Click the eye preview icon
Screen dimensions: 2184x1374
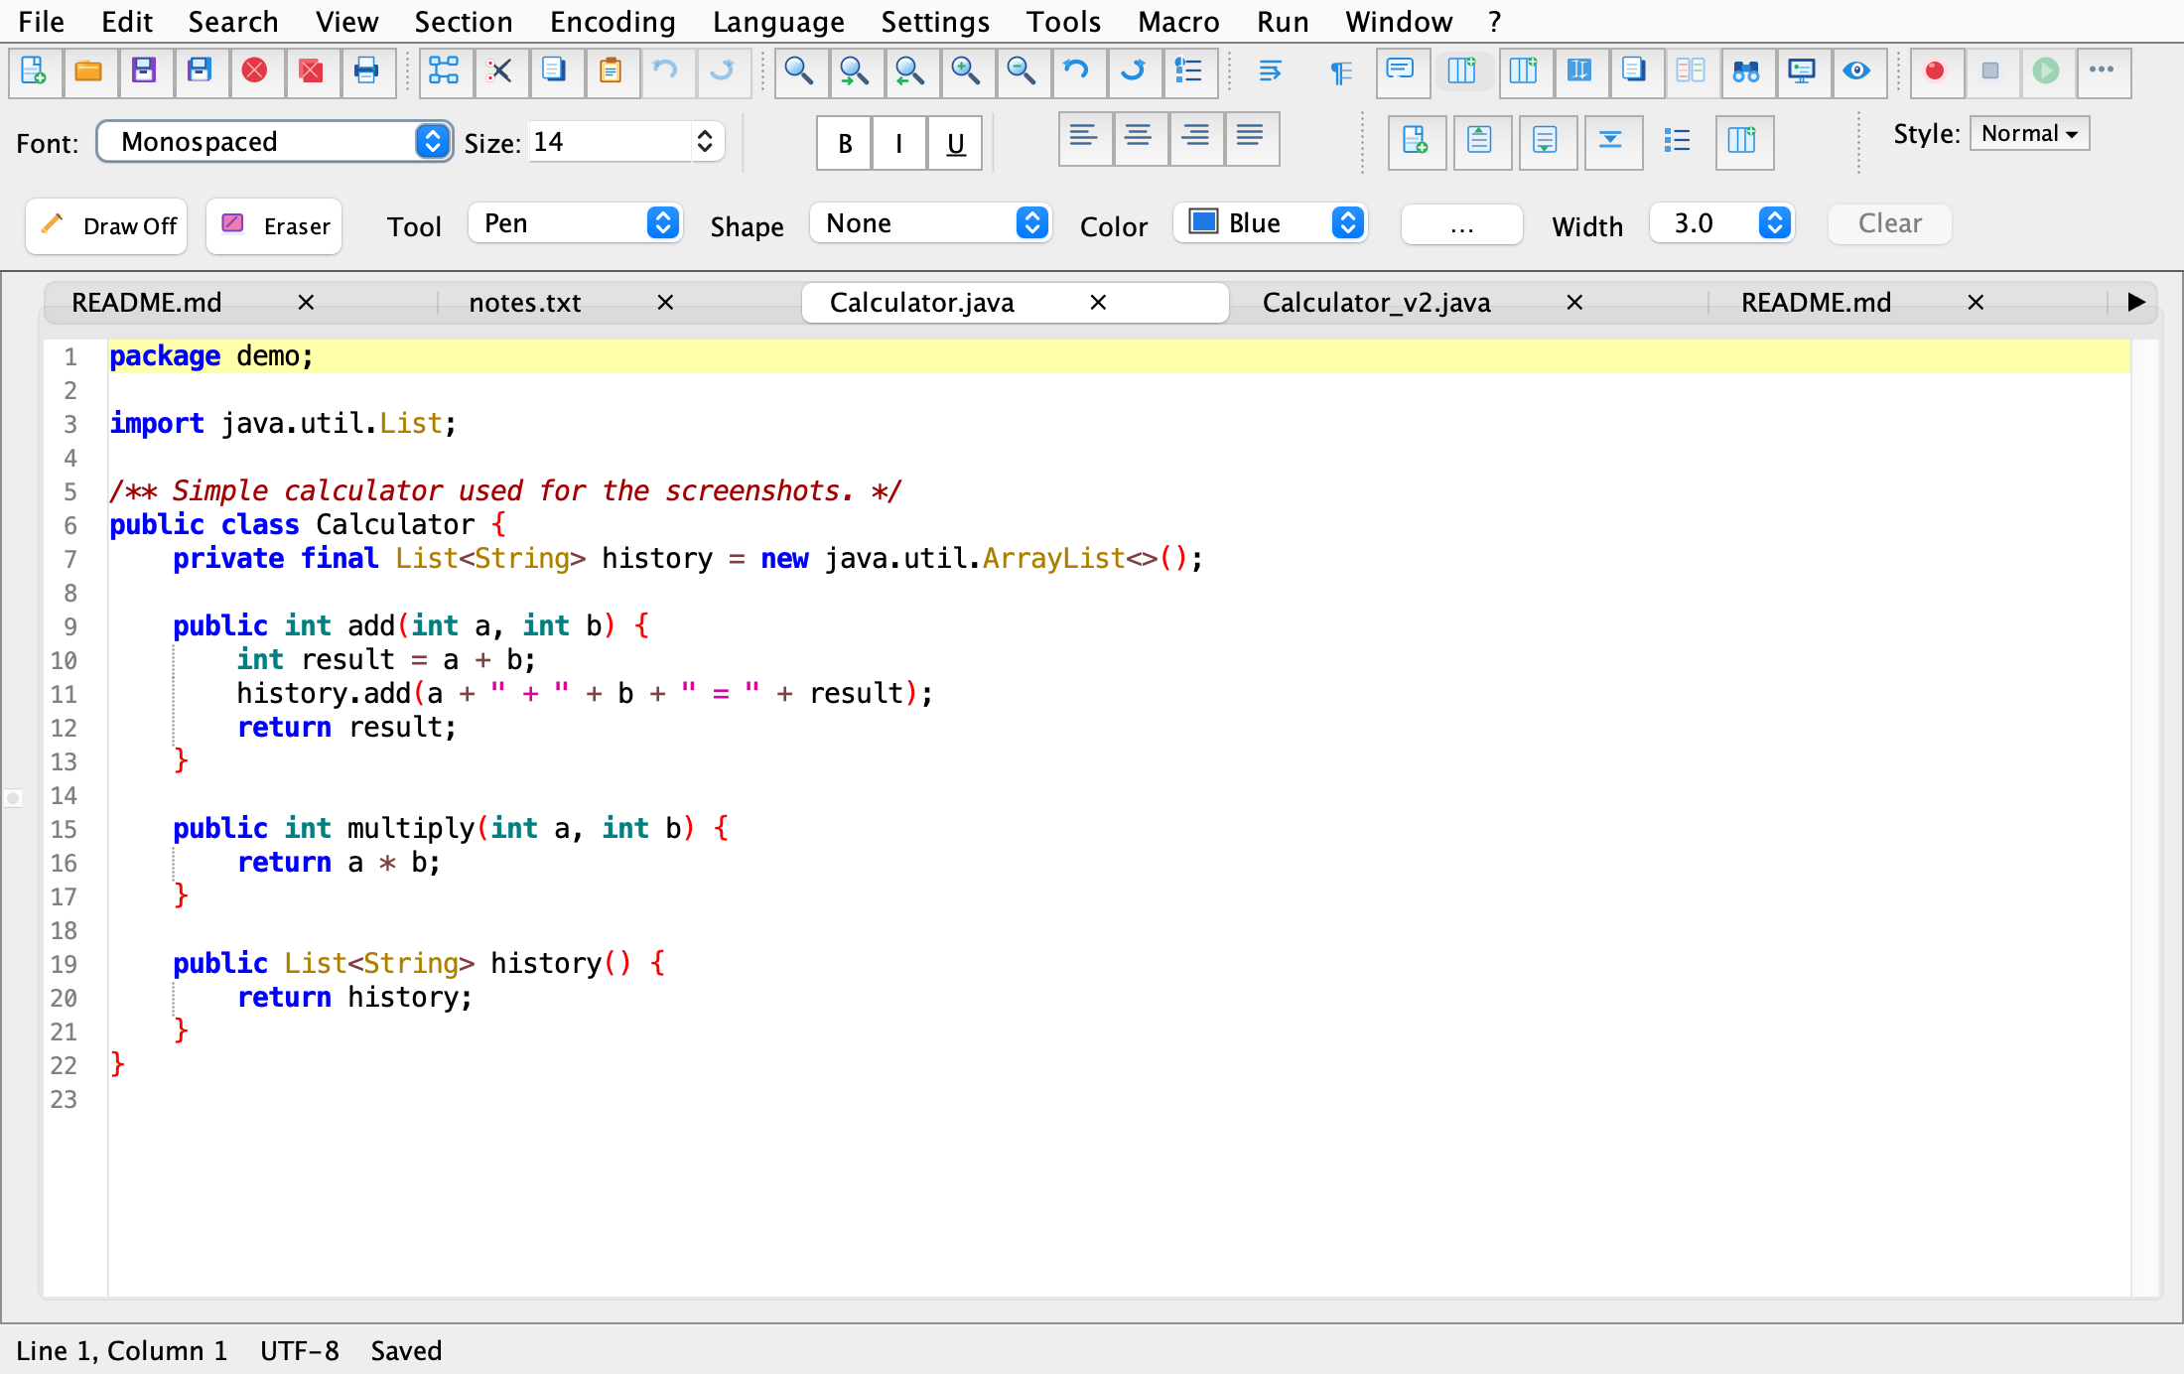[x=1858, y=71]
